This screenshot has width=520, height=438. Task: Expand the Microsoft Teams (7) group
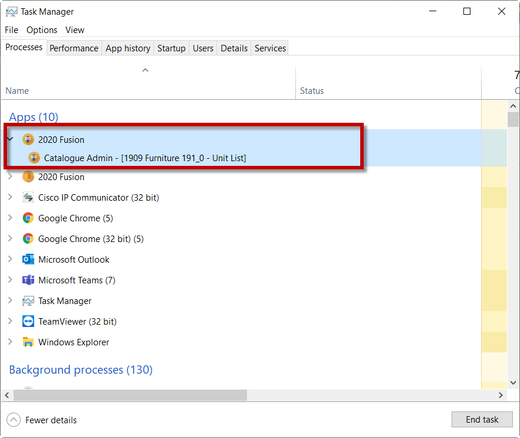coord(10,280)
